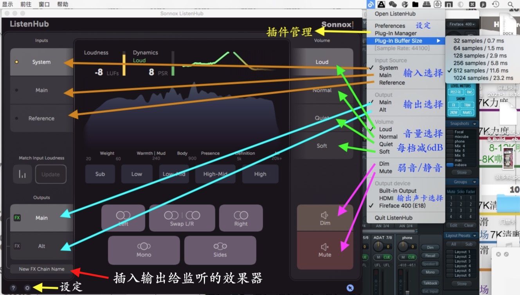520x295 pixels.
Task: Toggle RMS level meter mode in TotalMix
Action: 470,92
